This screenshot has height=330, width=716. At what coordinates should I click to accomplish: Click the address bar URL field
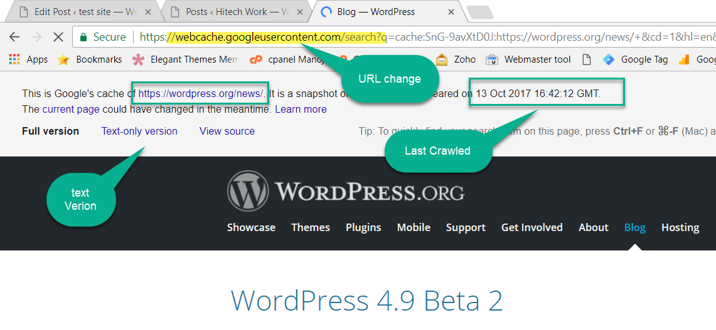[394, 37]
